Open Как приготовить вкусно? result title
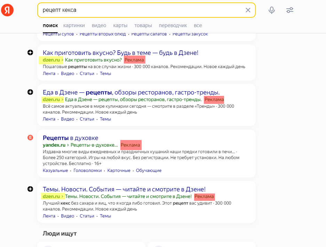The image size is (326, 247). (120, 53)
